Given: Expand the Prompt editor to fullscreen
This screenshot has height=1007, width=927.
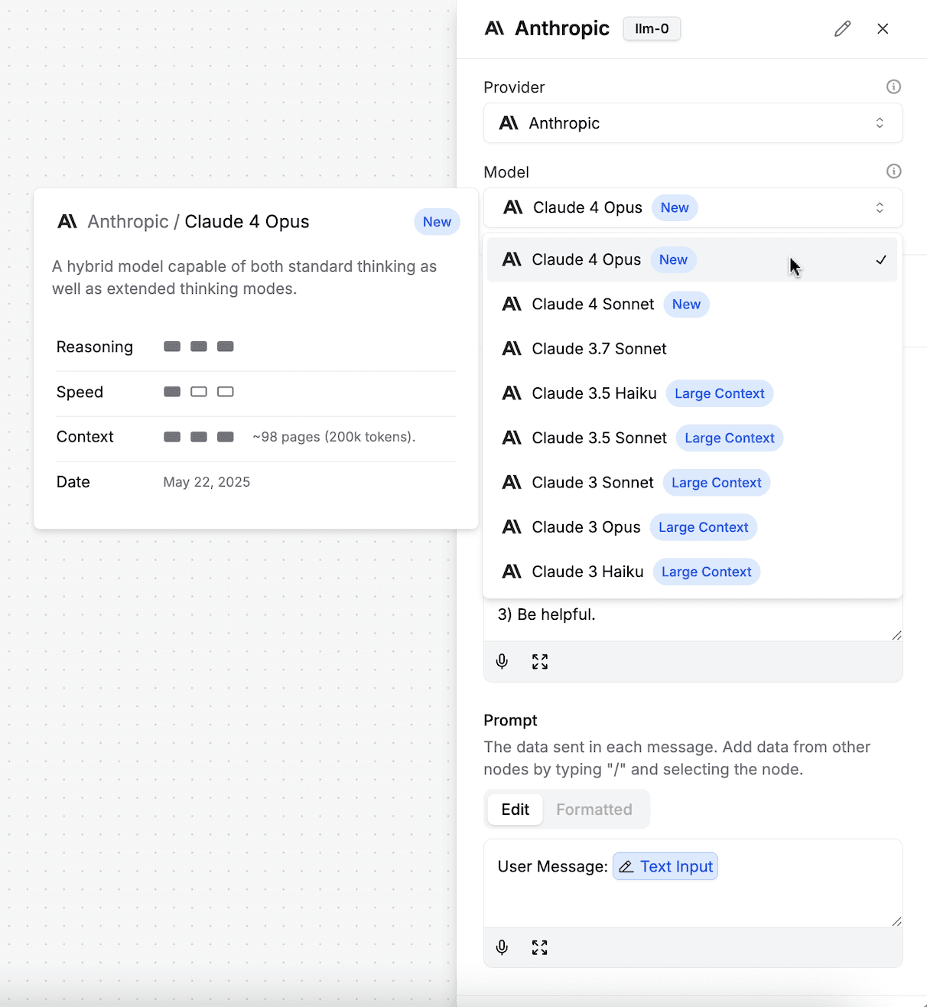Looking at the screenshot, I should (x=540, y=947).
